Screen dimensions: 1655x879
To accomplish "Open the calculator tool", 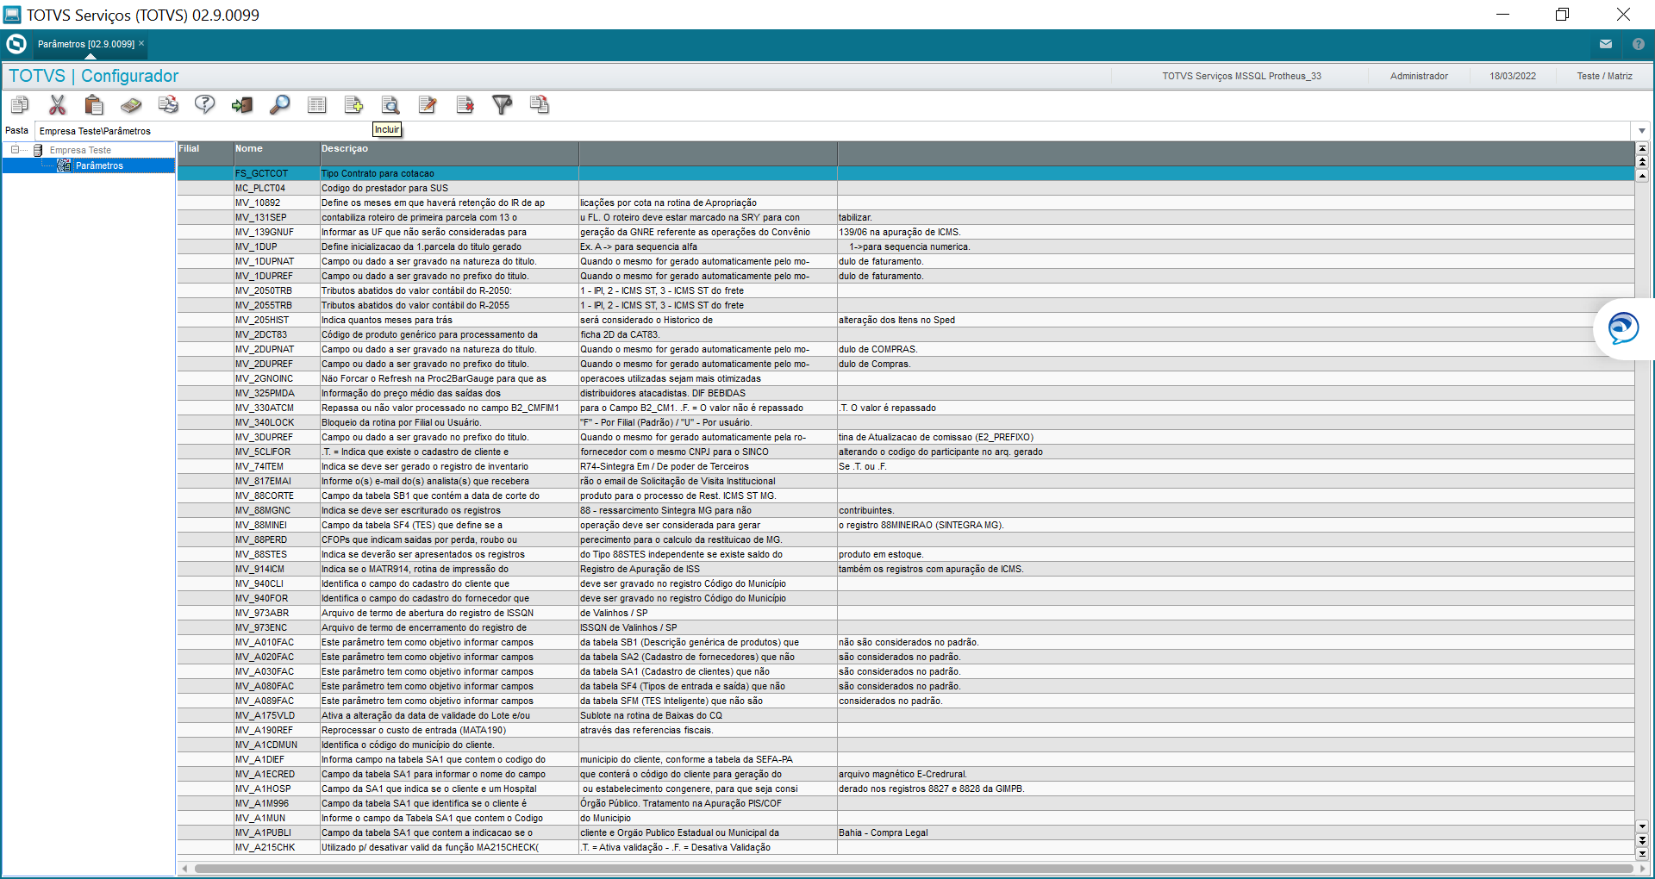I will point(131,105).
